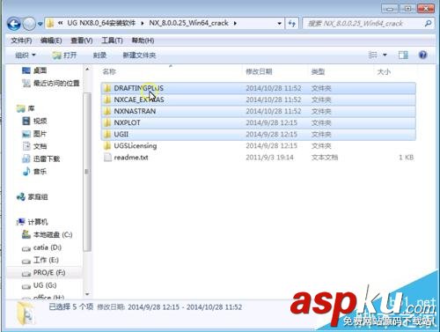The width and height of the screenshot is (440, 332).
Task: Sort by the 类型 column header
Action: coord(318,71)
